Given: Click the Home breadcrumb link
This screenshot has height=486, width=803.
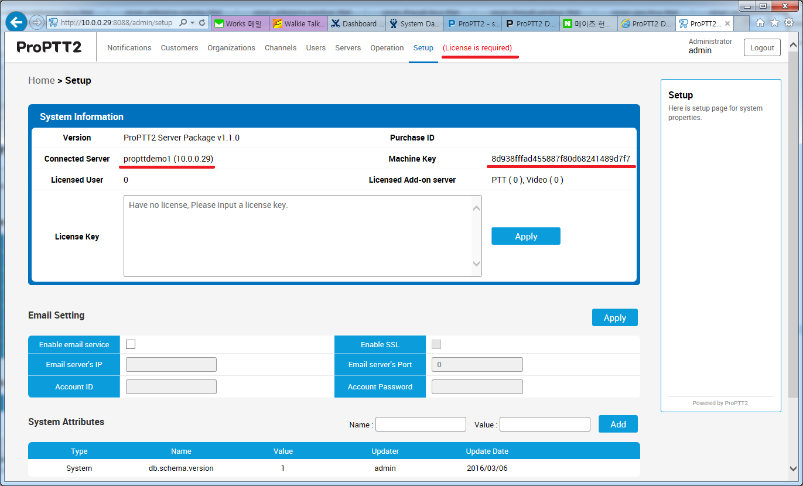Looking at the screenshot, I should tap(41, 80).
